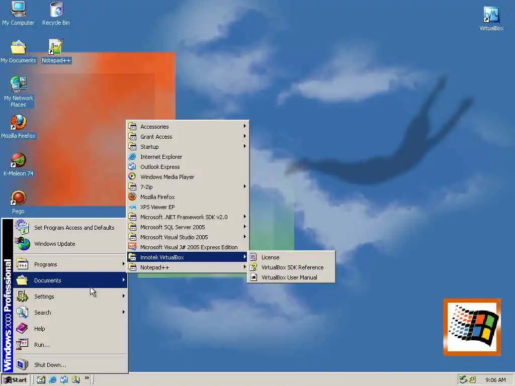Click the Windows Media Player menu icon
515x386 pixels.
pyautogui.click(x=132, y=176)
